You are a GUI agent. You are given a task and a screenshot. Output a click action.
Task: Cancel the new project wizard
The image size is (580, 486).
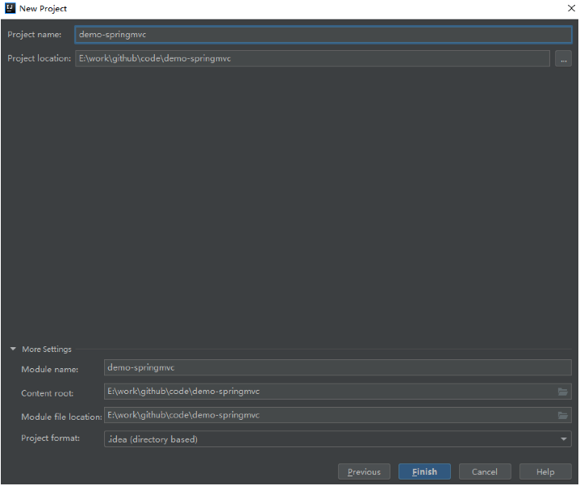point(485,472)
